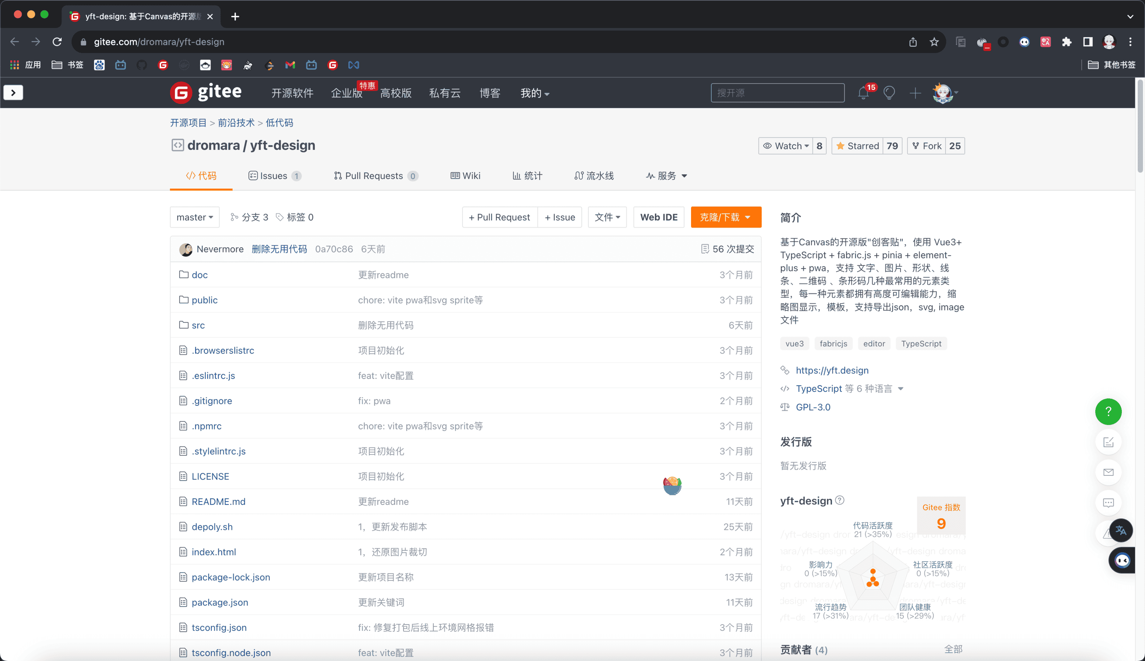The width and height of the screenshot is (1145, 661).
Task: Toggle the Starred button for repository
Action: 857,146
